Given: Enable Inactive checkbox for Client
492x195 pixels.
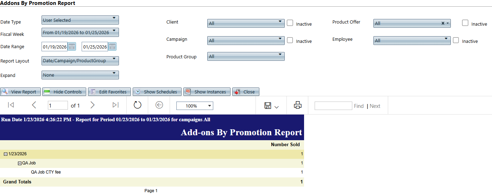Looking at the screenshot, I should pyautogui.click(x=290, y=23).
